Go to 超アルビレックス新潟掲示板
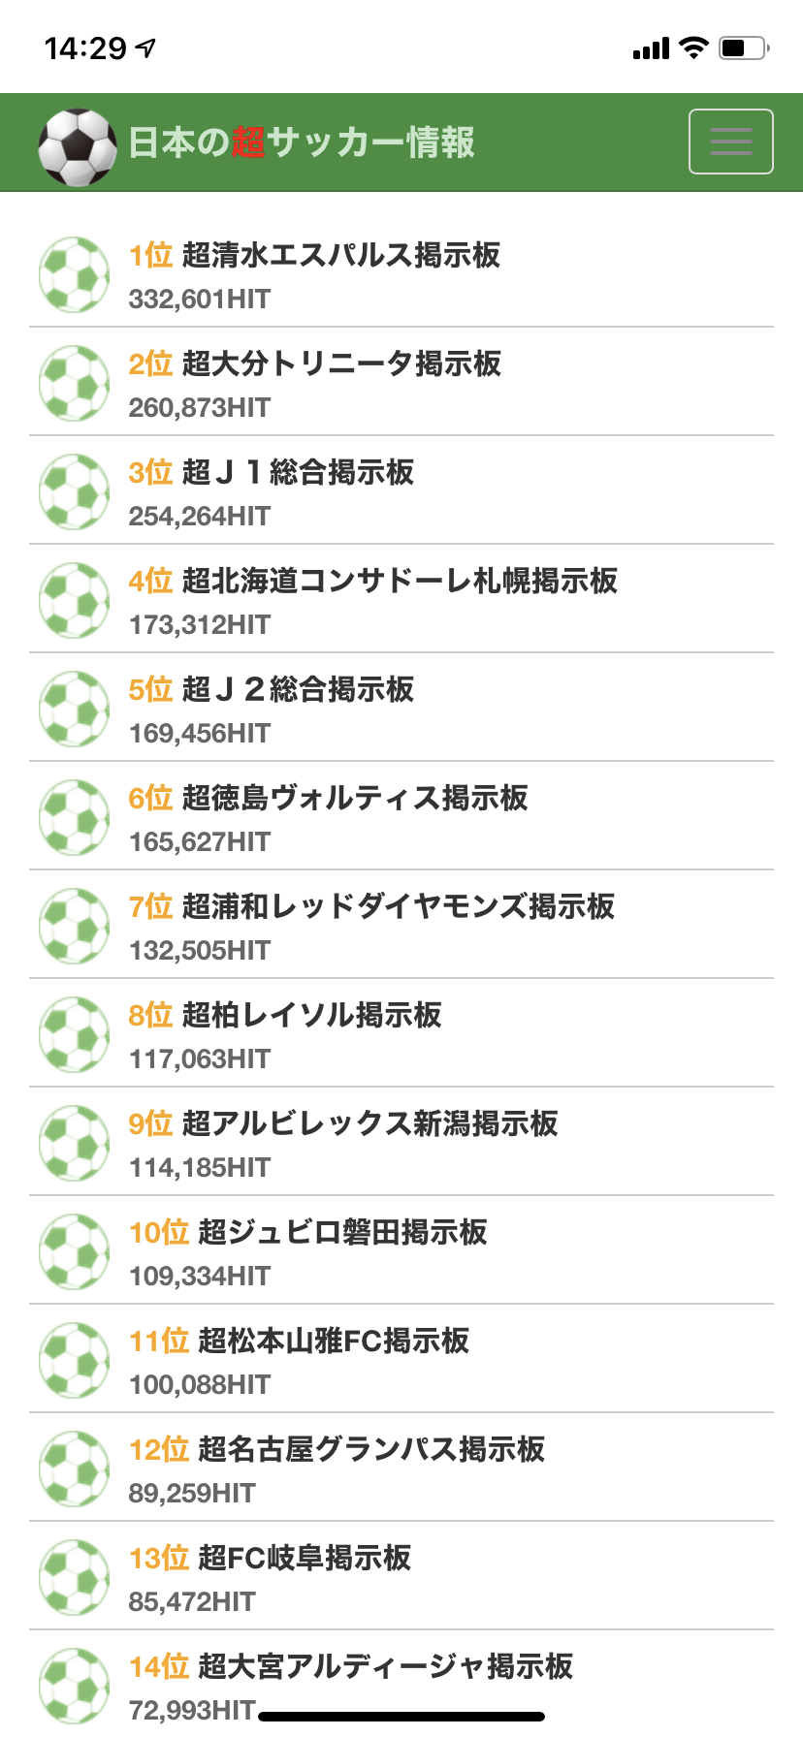This screenshot has height=1737, width=803. tap(369, 1123)
